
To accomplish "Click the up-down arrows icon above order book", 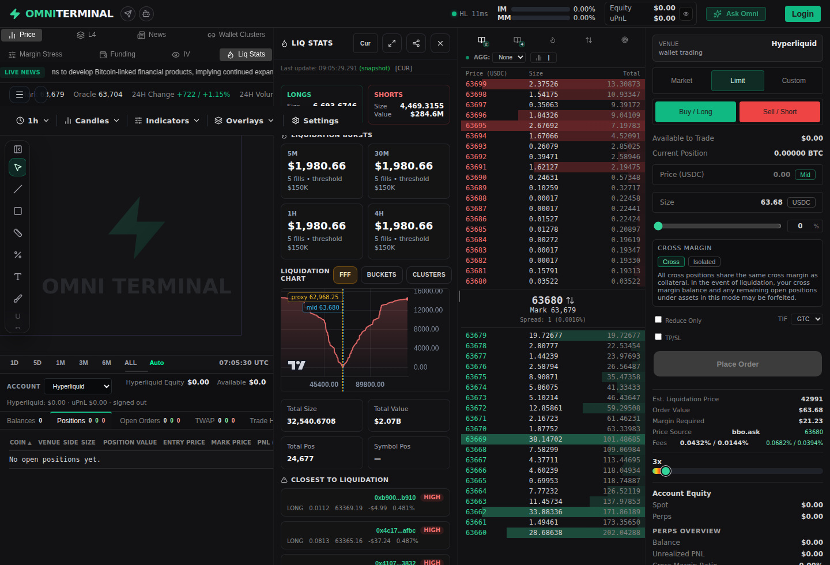I will tap(588, 40).
